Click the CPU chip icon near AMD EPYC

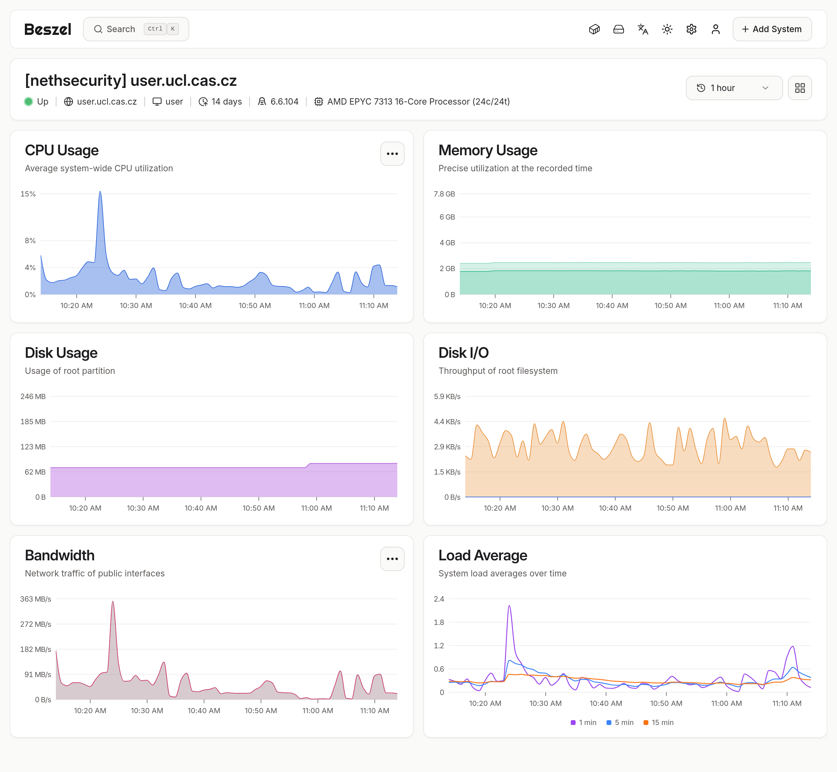(x=318, y=102)
